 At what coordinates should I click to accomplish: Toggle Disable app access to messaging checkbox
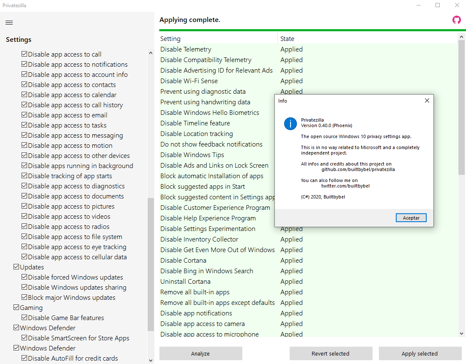(25, 135)
